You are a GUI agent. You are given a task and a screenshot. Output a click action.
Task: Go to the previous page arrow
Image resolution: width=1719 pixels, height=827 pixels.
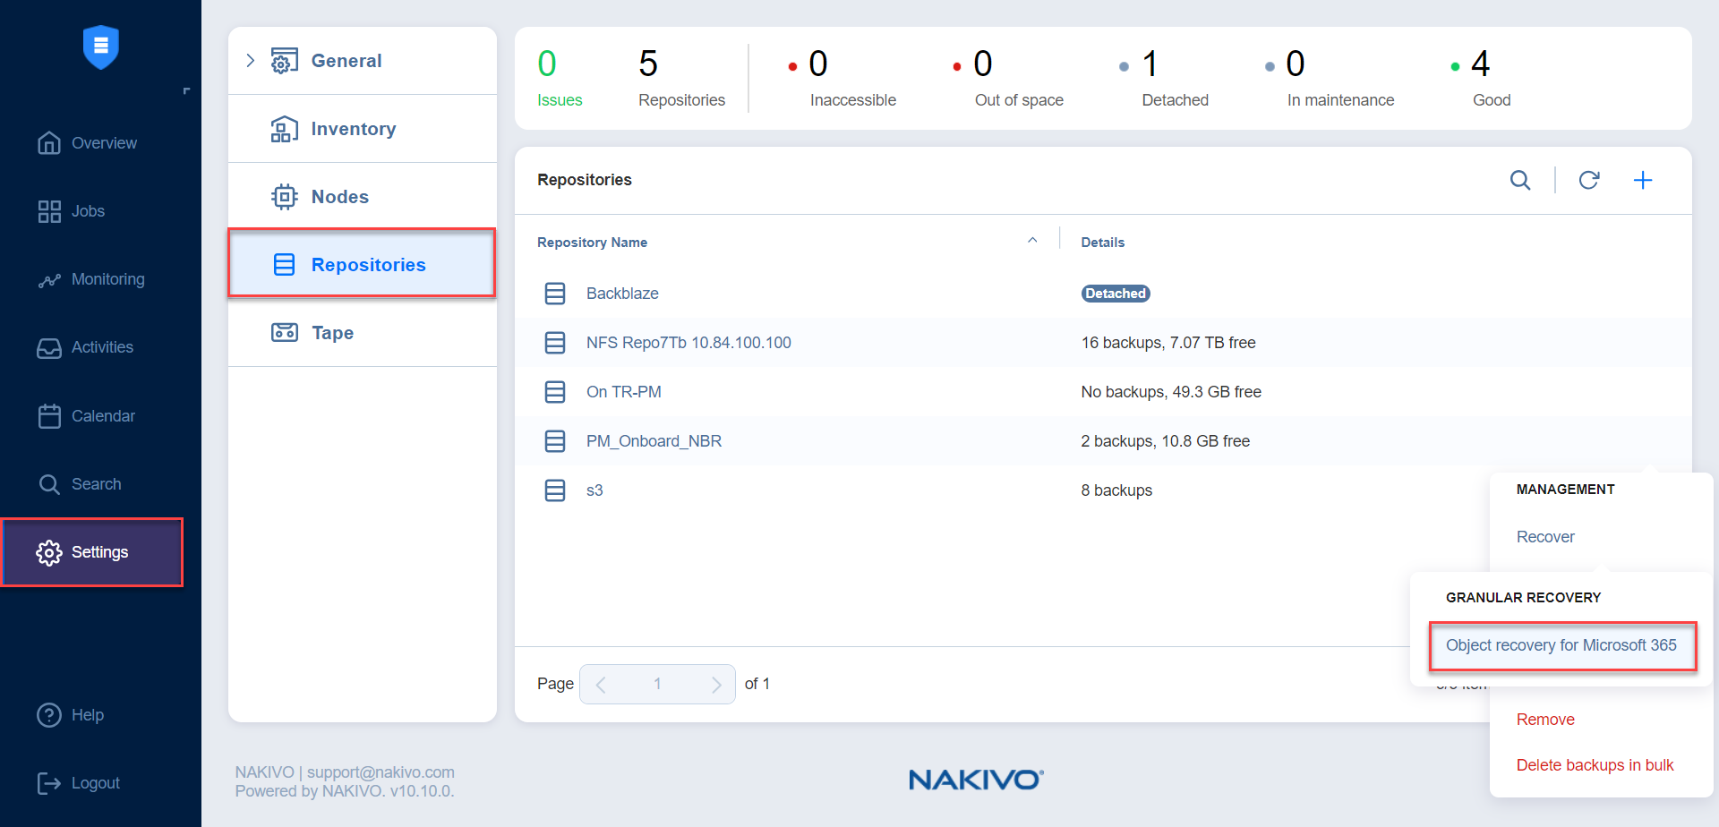coord(601,685)
